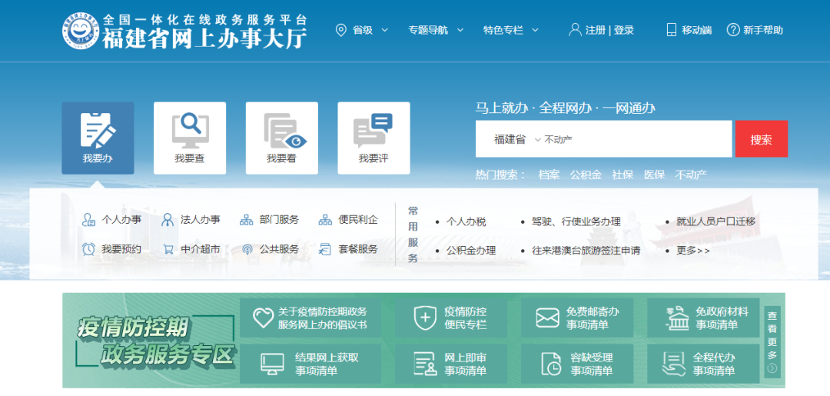Click the smiley-face portal logo
The height and width of the screenshot is (396, 830).
pyautogui.click(x=79, y=31)
